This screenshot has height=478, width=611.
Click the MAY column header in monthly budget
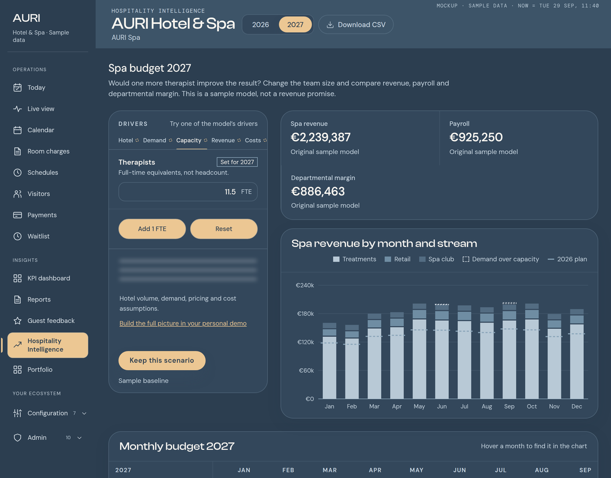point(416,470)
